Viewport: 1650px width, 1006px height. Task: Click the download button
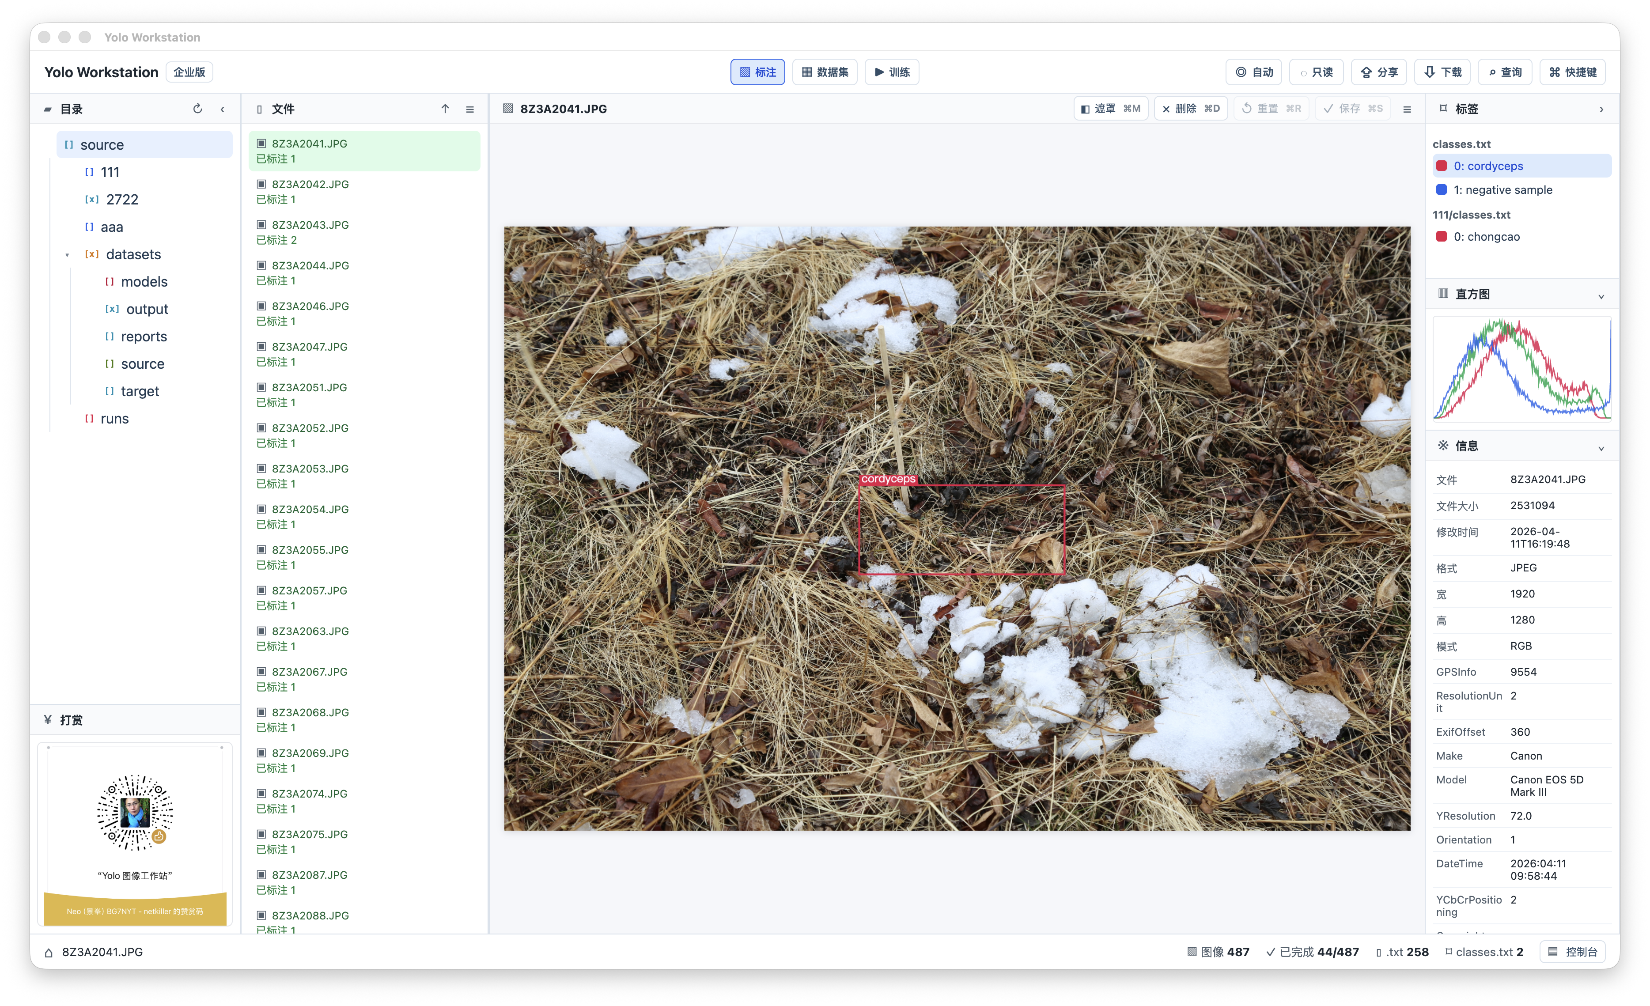1442,72
